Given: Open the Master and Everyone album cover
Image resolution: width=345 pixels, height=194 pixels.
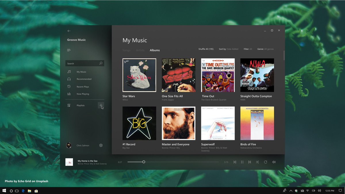Looking at the screenshot, I should click(179, 123).
